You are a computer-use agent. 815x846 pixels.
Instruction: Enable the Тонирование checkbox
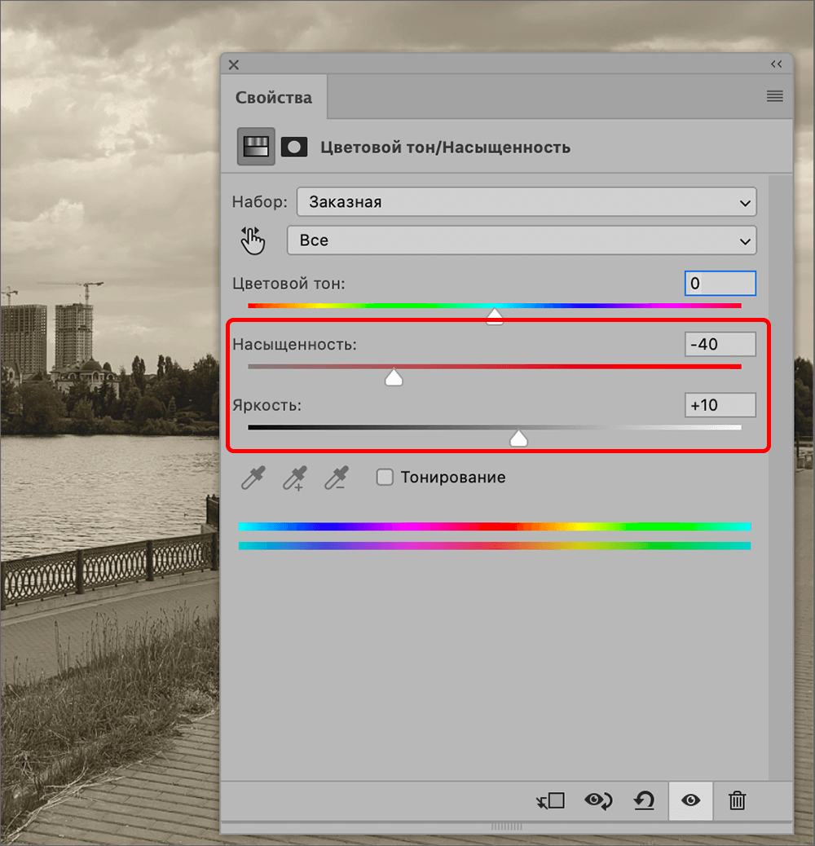(x=385, y=478)
